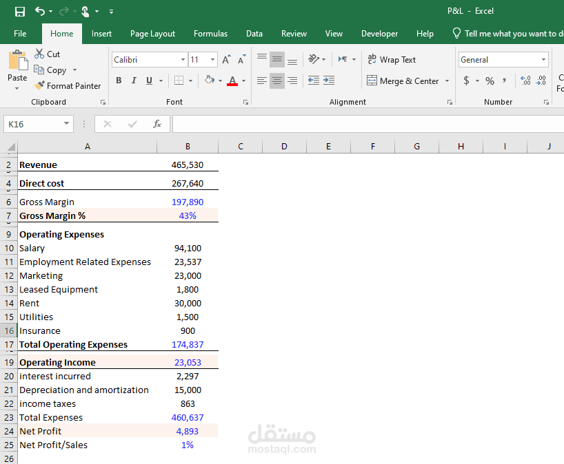
Task: Switch to Page Layout tab
Action: tap(152, 34)
